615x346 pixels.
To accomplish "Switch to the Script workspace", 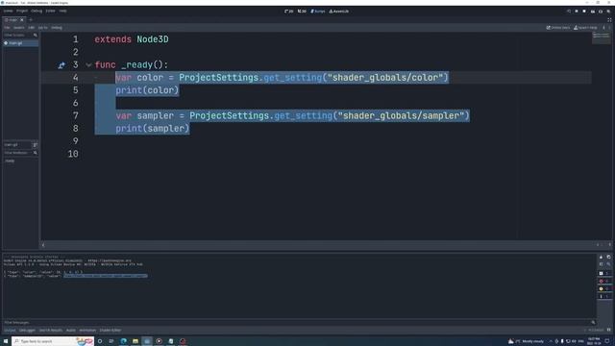I will click(318, 12).
